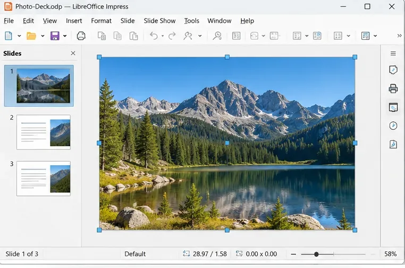Open the Undo history dropdown arrow

point(163,36)
